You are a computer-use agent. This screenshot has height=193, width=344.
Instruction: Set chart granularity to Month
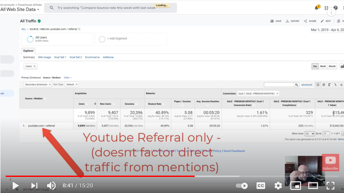332,66
